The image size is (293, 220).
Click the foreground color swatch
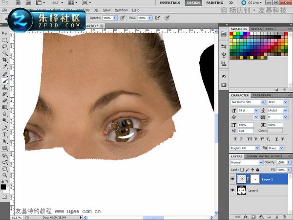[3, 187]
